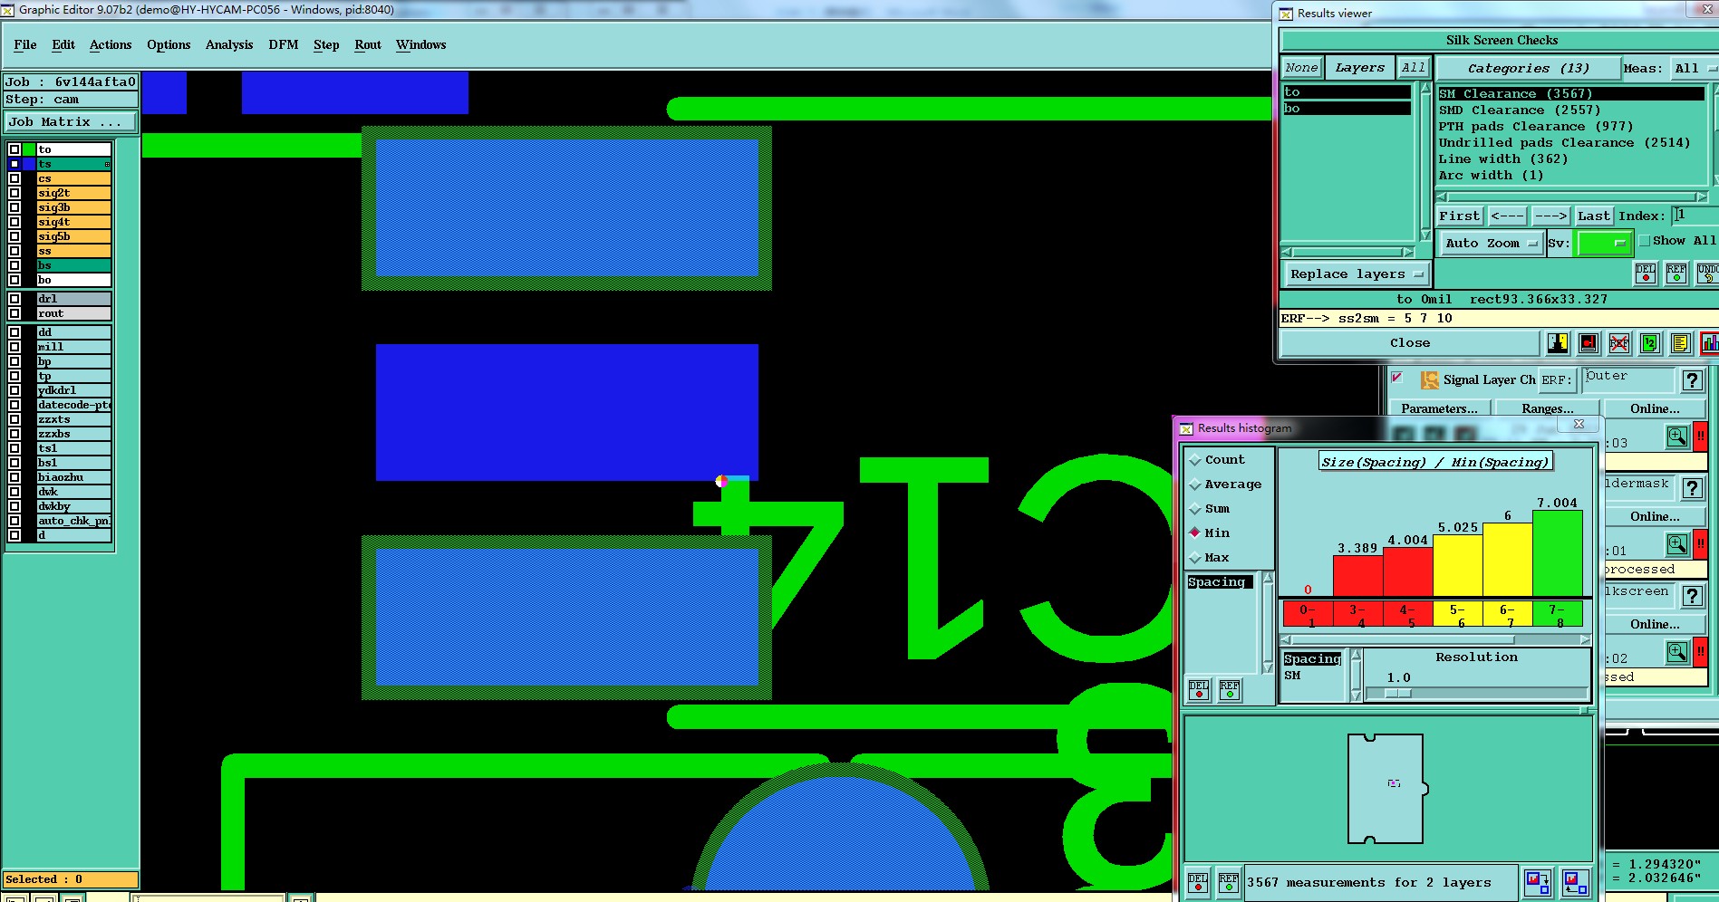1719x902 pixels.
Task: Open help icon next to silkscreen field
Action: click(x=1692, y=596)
